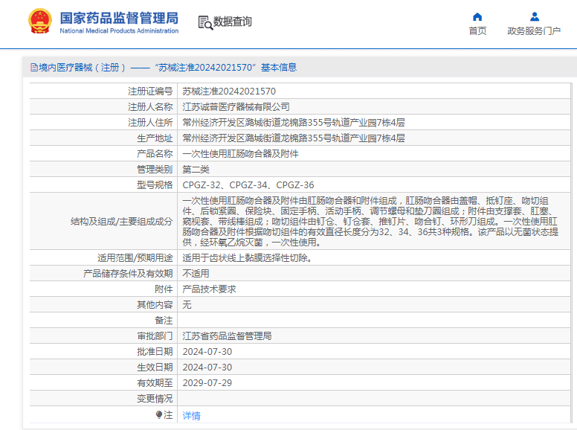Go to 首页 text link
The height and width of the screenshot is (430, 577).
point(477,31)
